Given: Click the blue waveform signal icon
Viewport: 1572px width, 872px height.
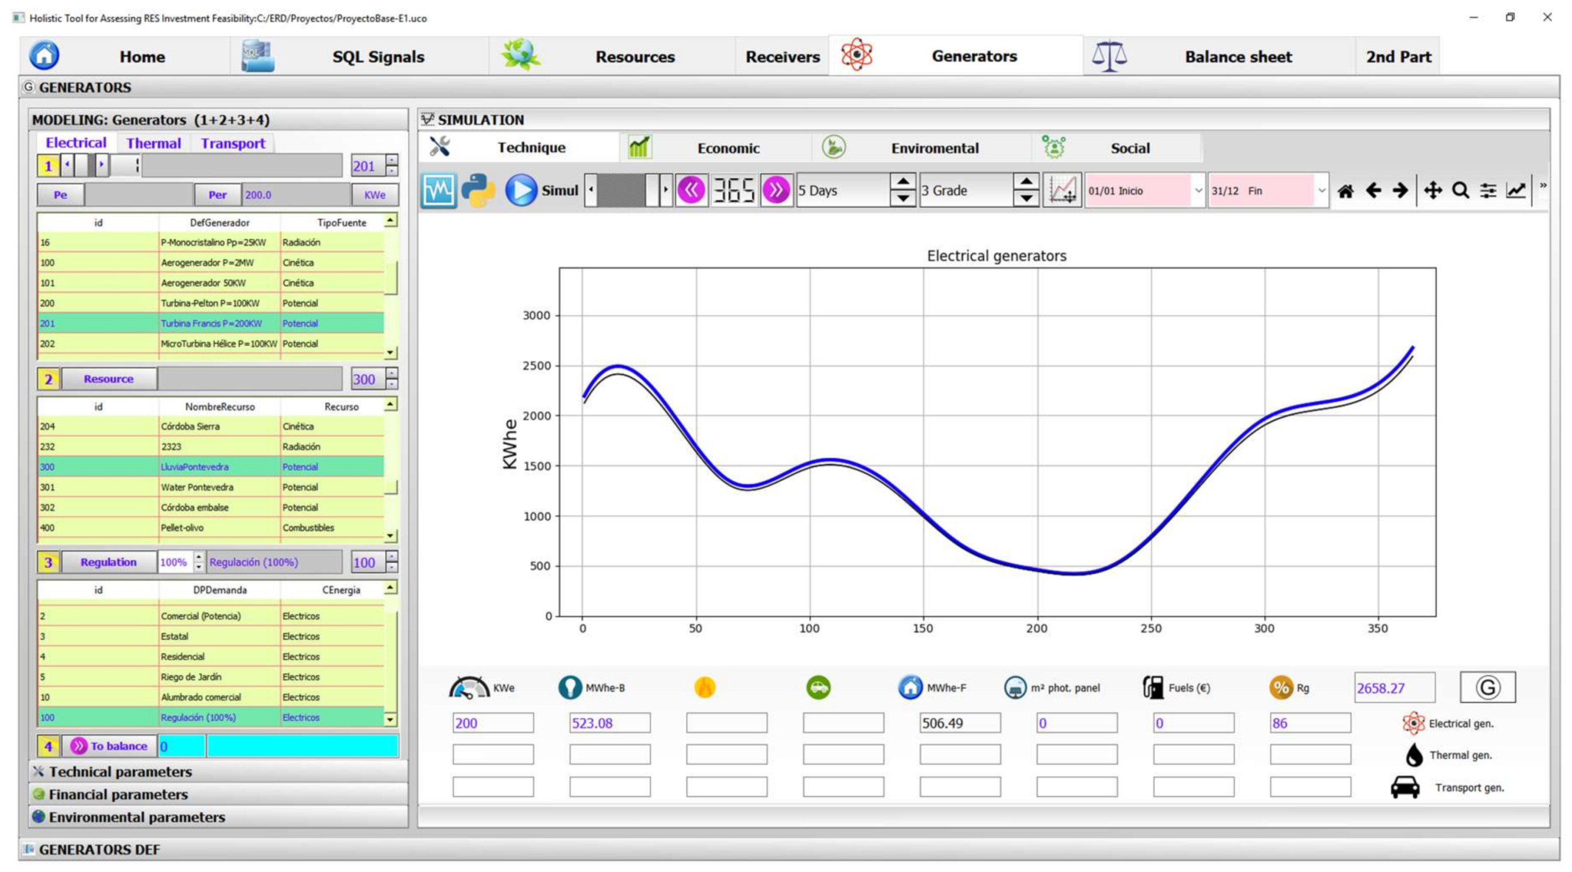Looking at the screenshot, I should coord(438,191).
